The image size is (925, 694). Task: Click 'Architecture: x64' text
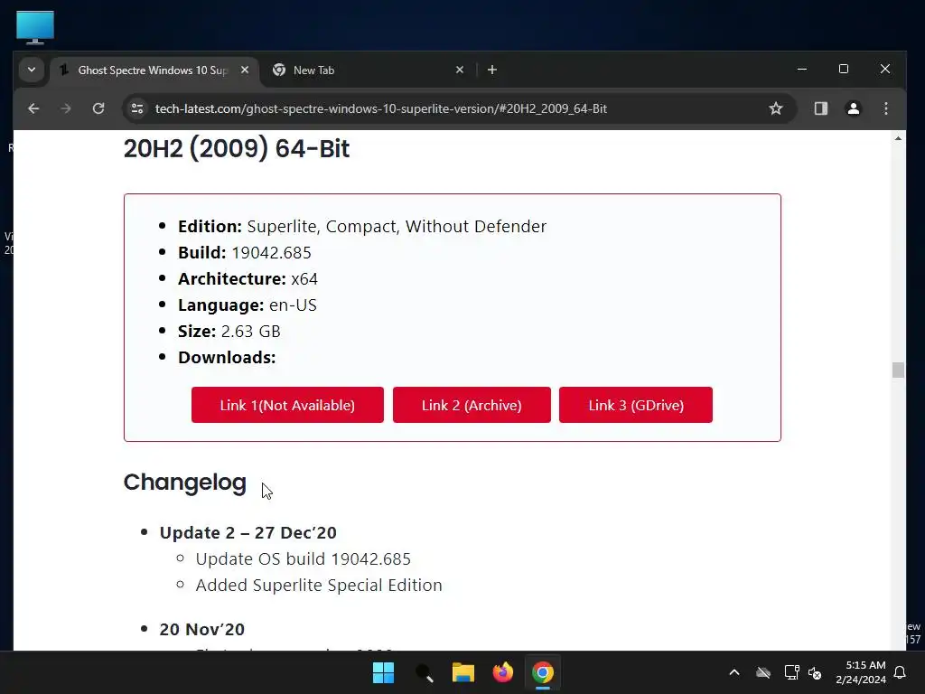tap(248, 278)
